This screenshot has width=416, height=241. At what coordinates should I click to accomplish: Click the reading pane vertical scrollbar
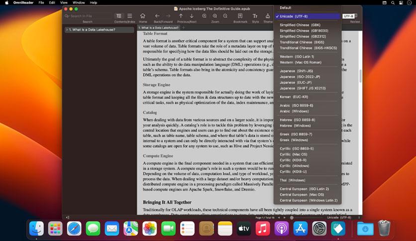360,76
